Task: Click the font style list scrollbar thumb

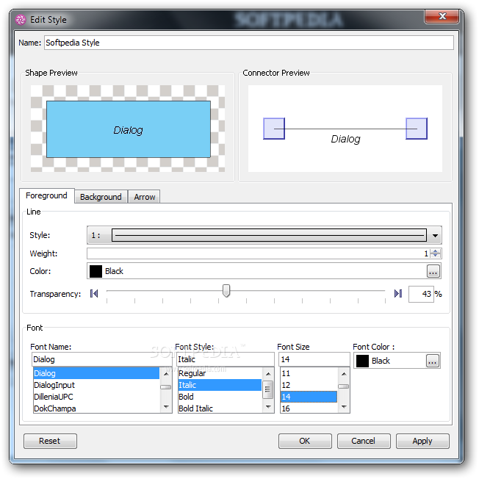Action: [x=268, y=389]
